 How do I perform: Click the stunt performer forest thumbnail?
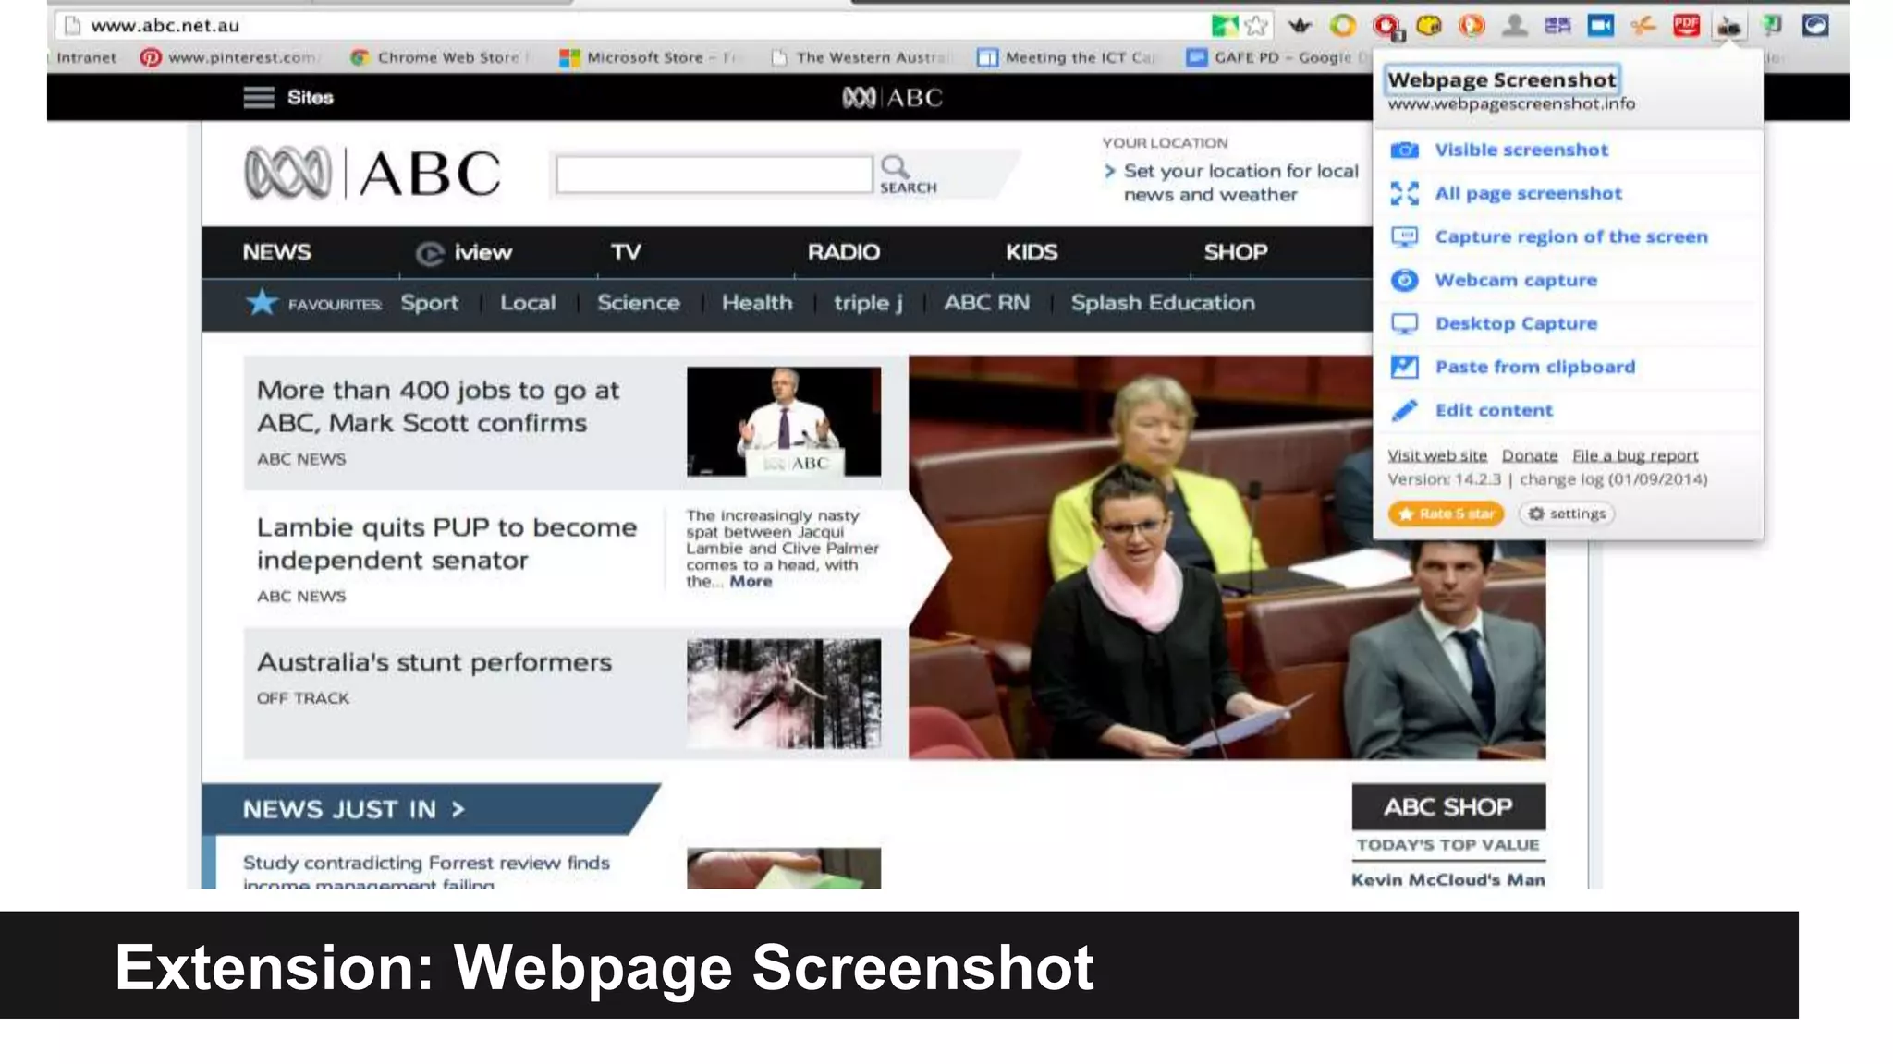[784, 694]
